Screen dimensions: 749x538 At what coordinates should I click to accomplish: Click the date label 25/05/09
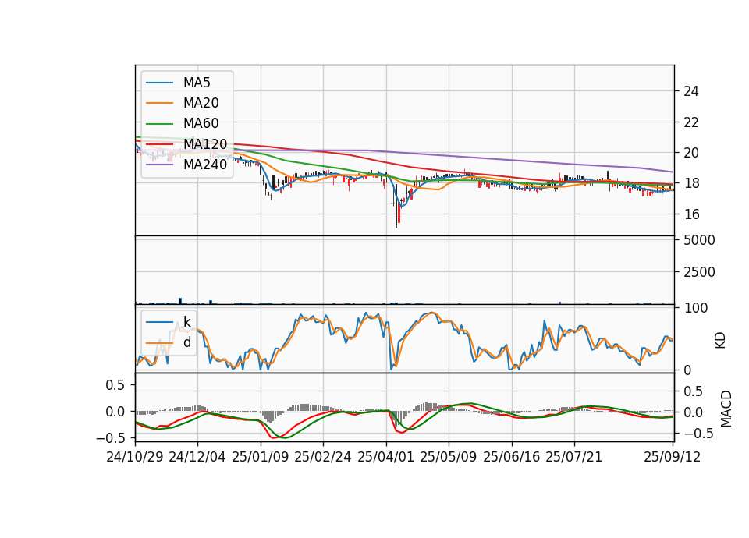[449, 457]
